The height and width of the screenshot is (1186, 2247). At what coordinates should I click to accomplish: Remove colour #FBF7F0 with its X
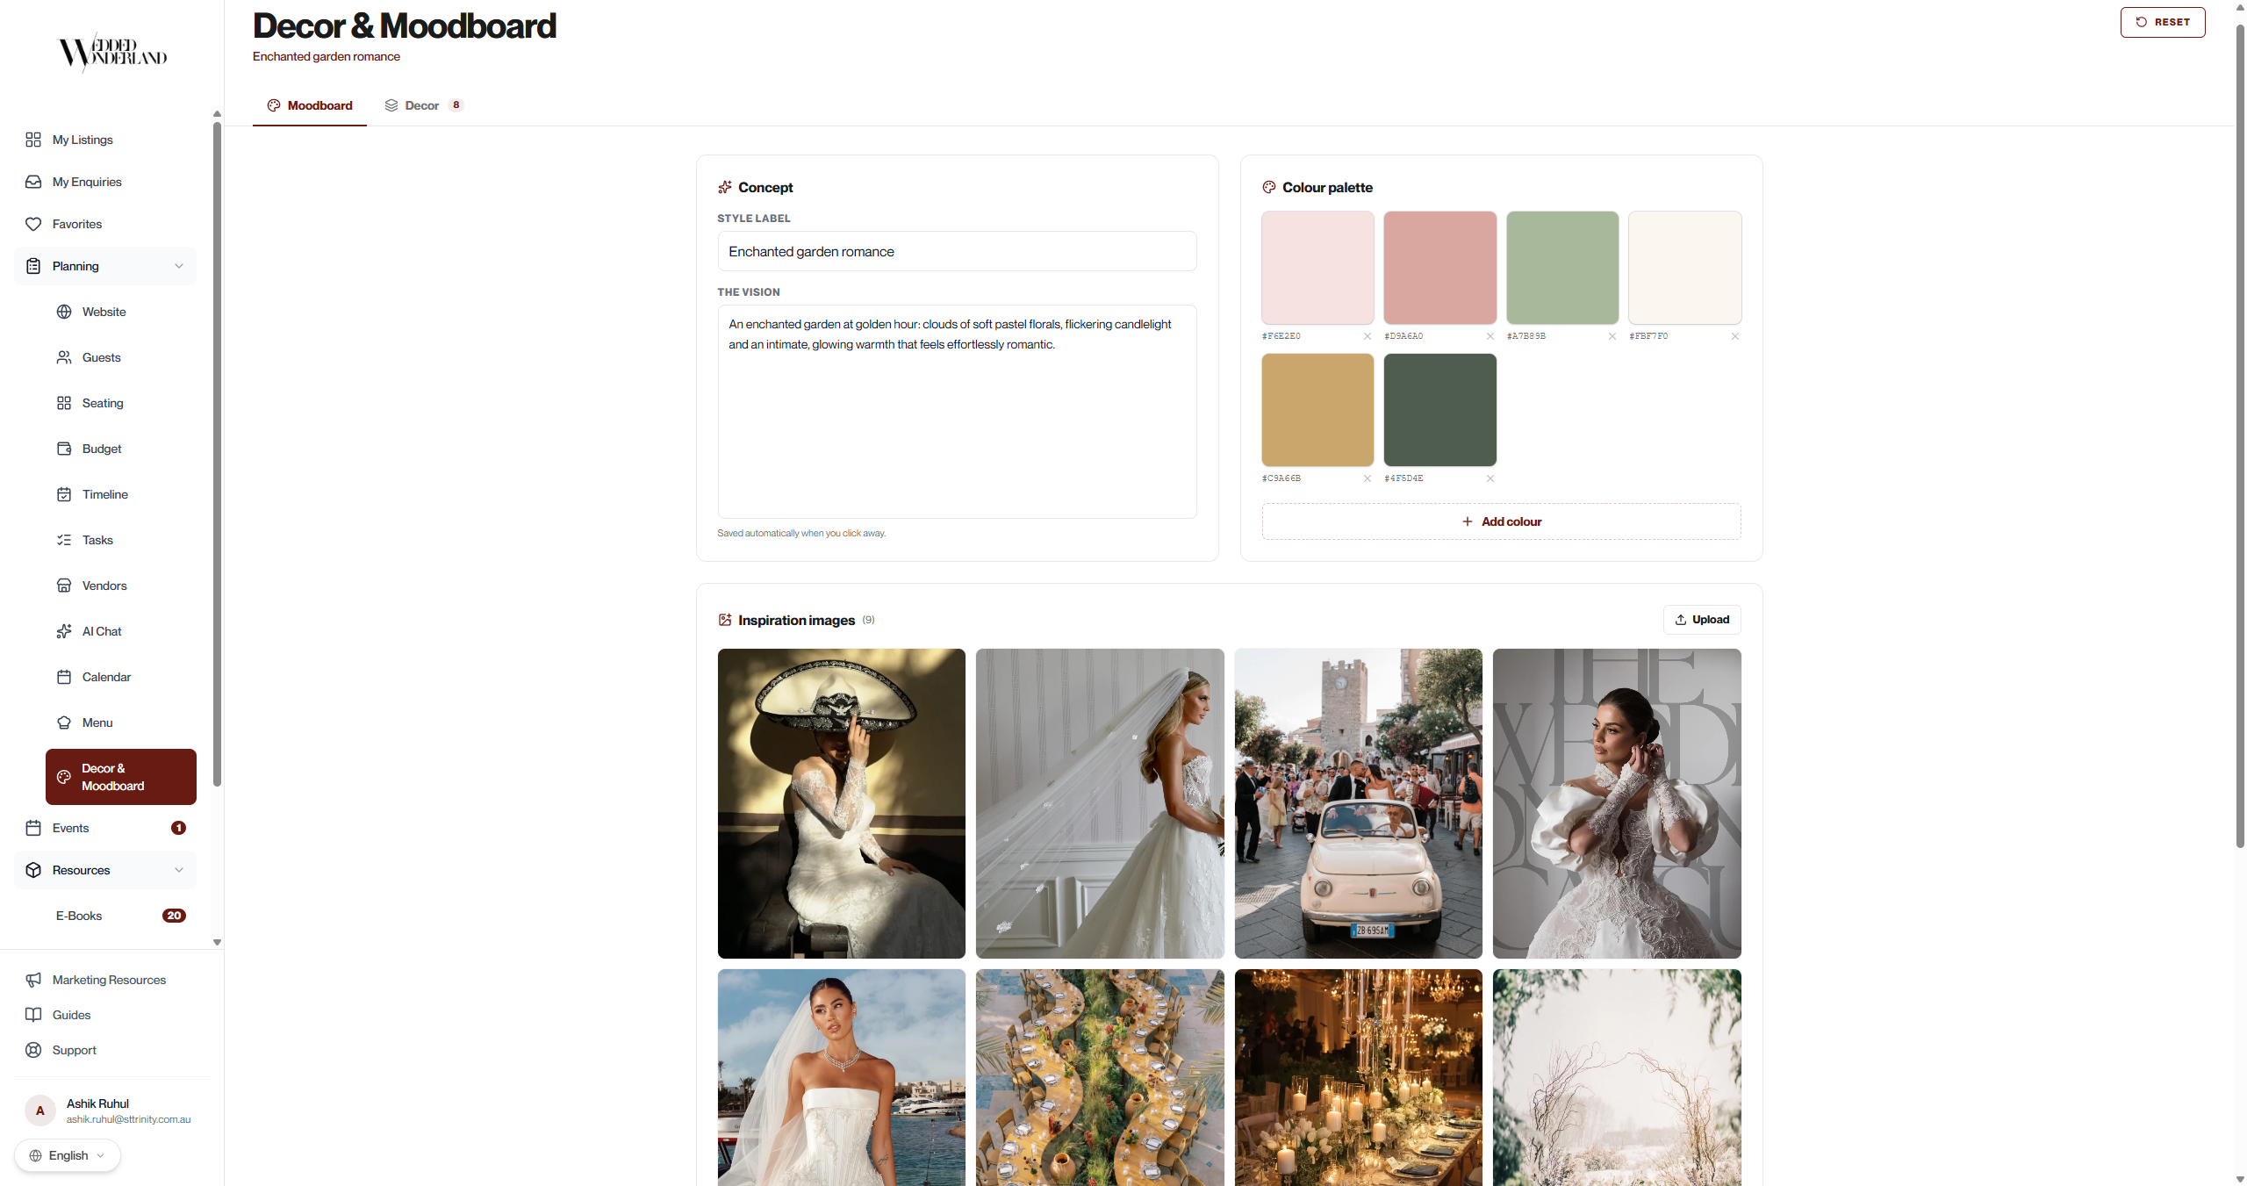pos(1735,336)
